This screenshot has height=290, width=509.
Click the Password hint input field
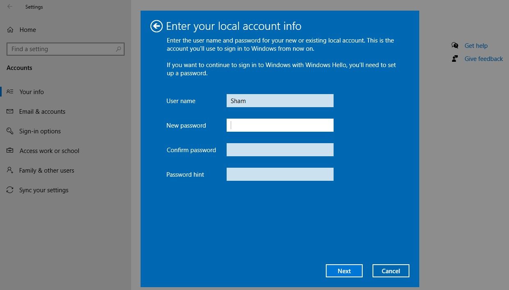[x=279, y=174]
